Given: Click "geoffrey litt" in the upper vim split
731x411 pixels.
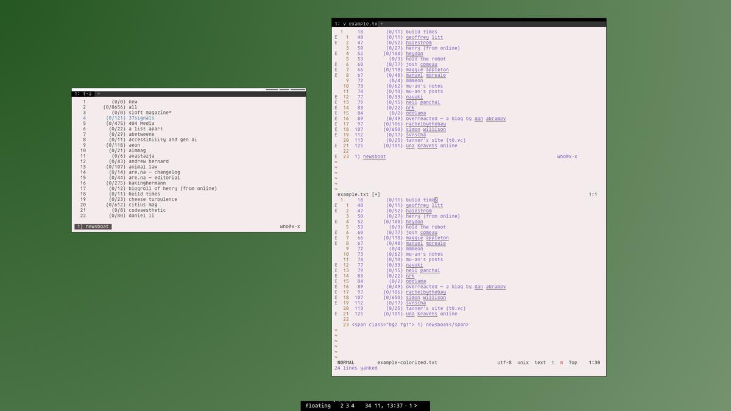Looking at the screenshot, I should click(425, 37).
